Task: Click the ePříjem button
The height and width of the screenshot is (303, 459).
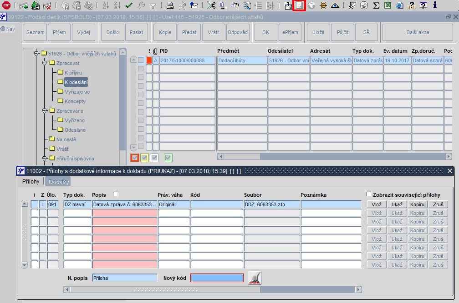Action: 290,32
